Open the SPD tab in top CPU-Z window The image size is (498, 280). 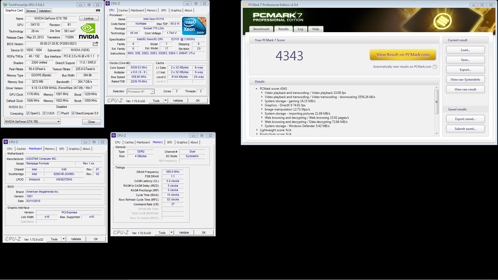point(164,10)
